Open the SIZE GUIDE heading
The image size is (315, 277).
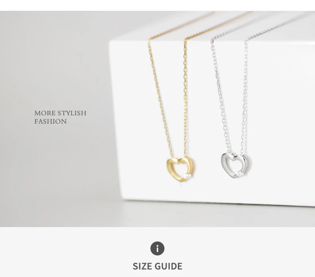pyautogui.click(x=157, y=266)
